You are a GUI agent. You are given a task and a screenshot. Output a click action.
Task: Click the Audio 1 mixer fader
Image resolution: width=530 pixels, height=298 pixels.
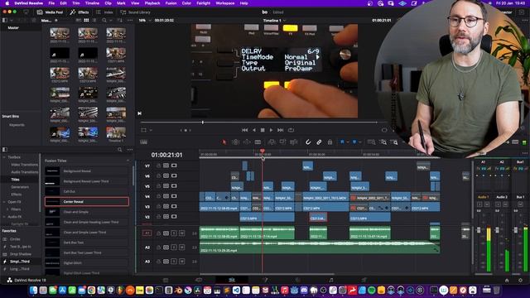479,230
